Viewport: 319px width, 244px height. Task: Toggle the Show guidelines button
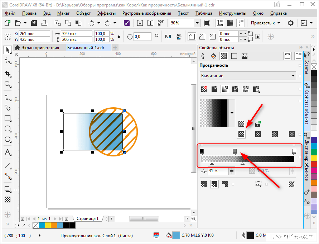241,23
